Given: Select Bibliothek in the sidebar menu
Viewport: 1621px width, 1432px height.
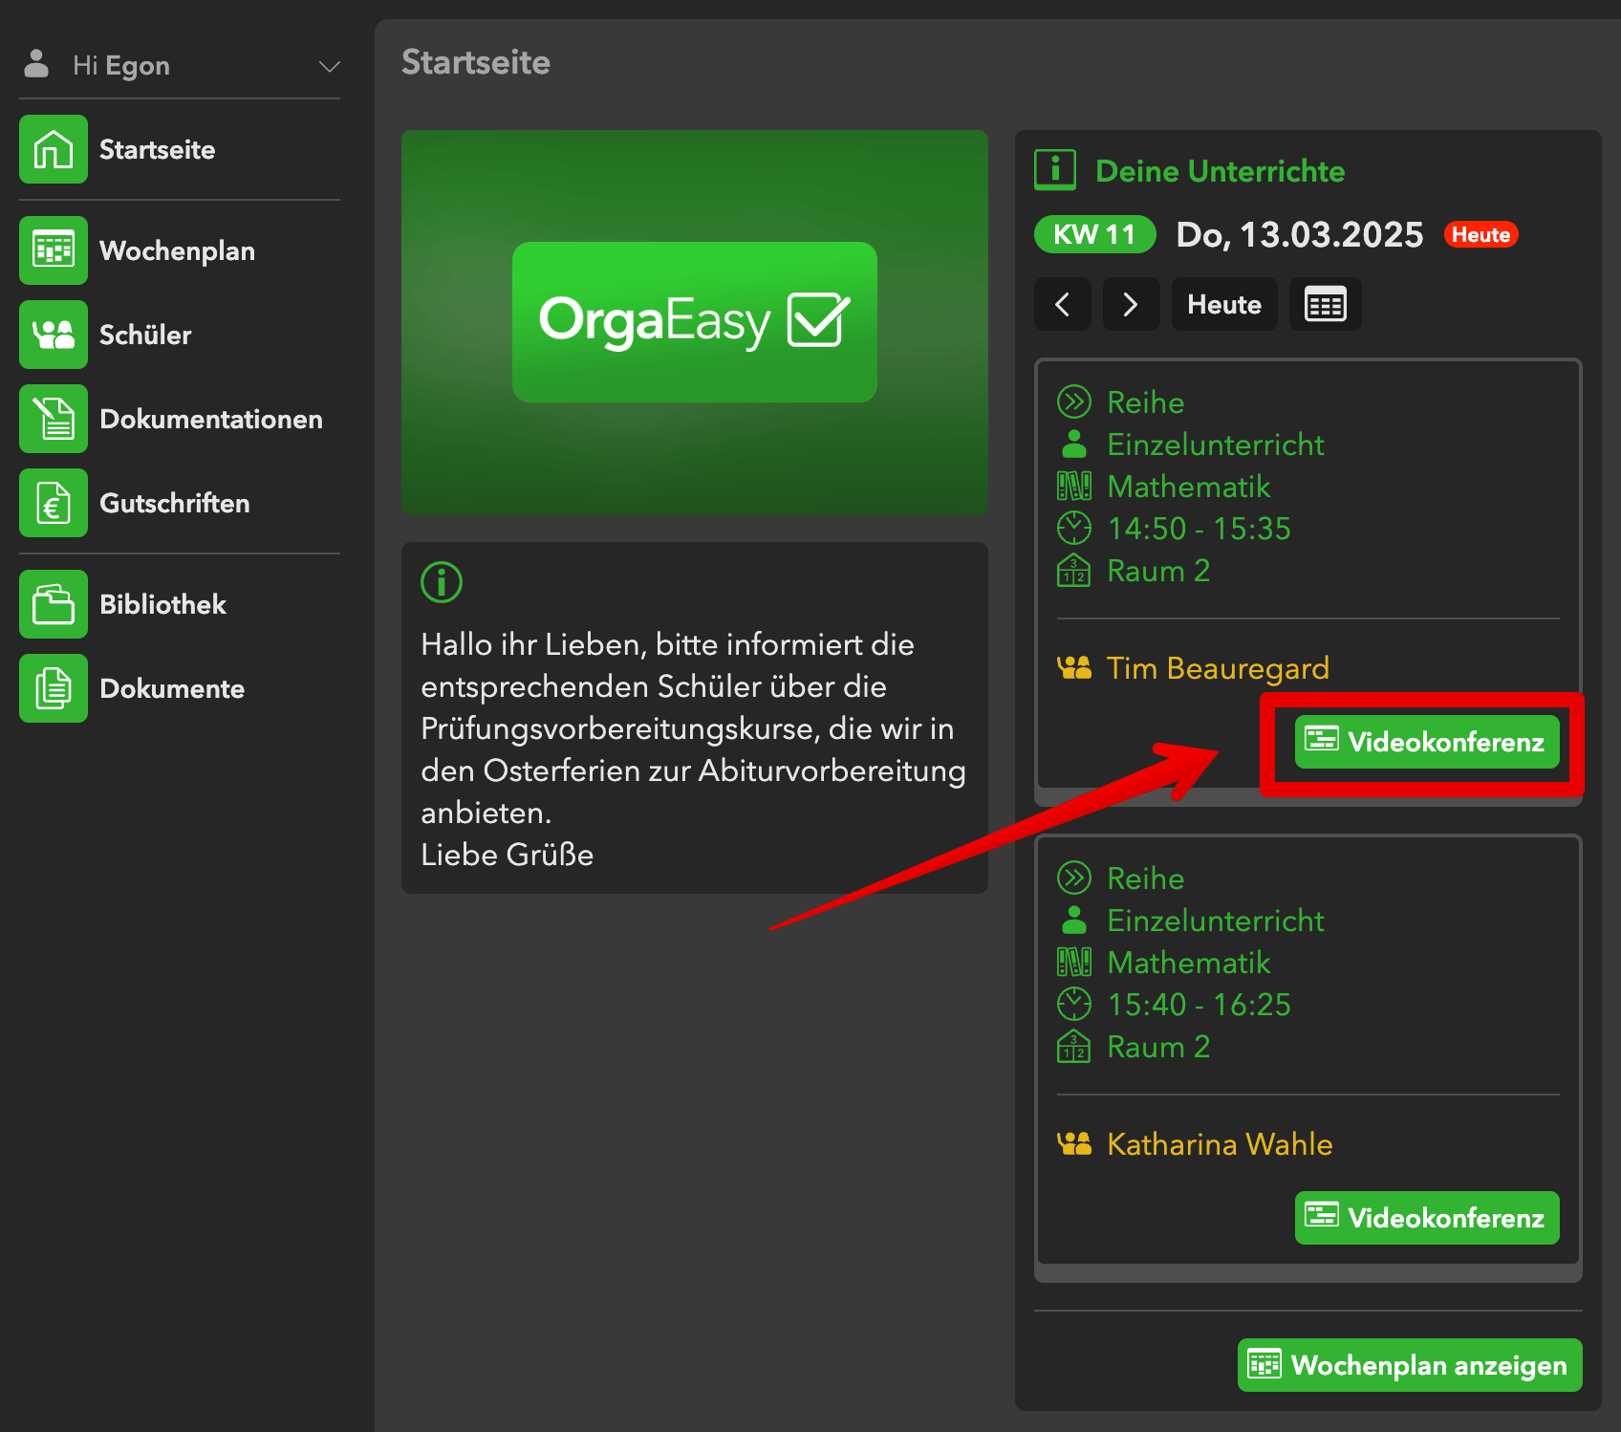Looking at the screenshot, I should pos(162,604).
